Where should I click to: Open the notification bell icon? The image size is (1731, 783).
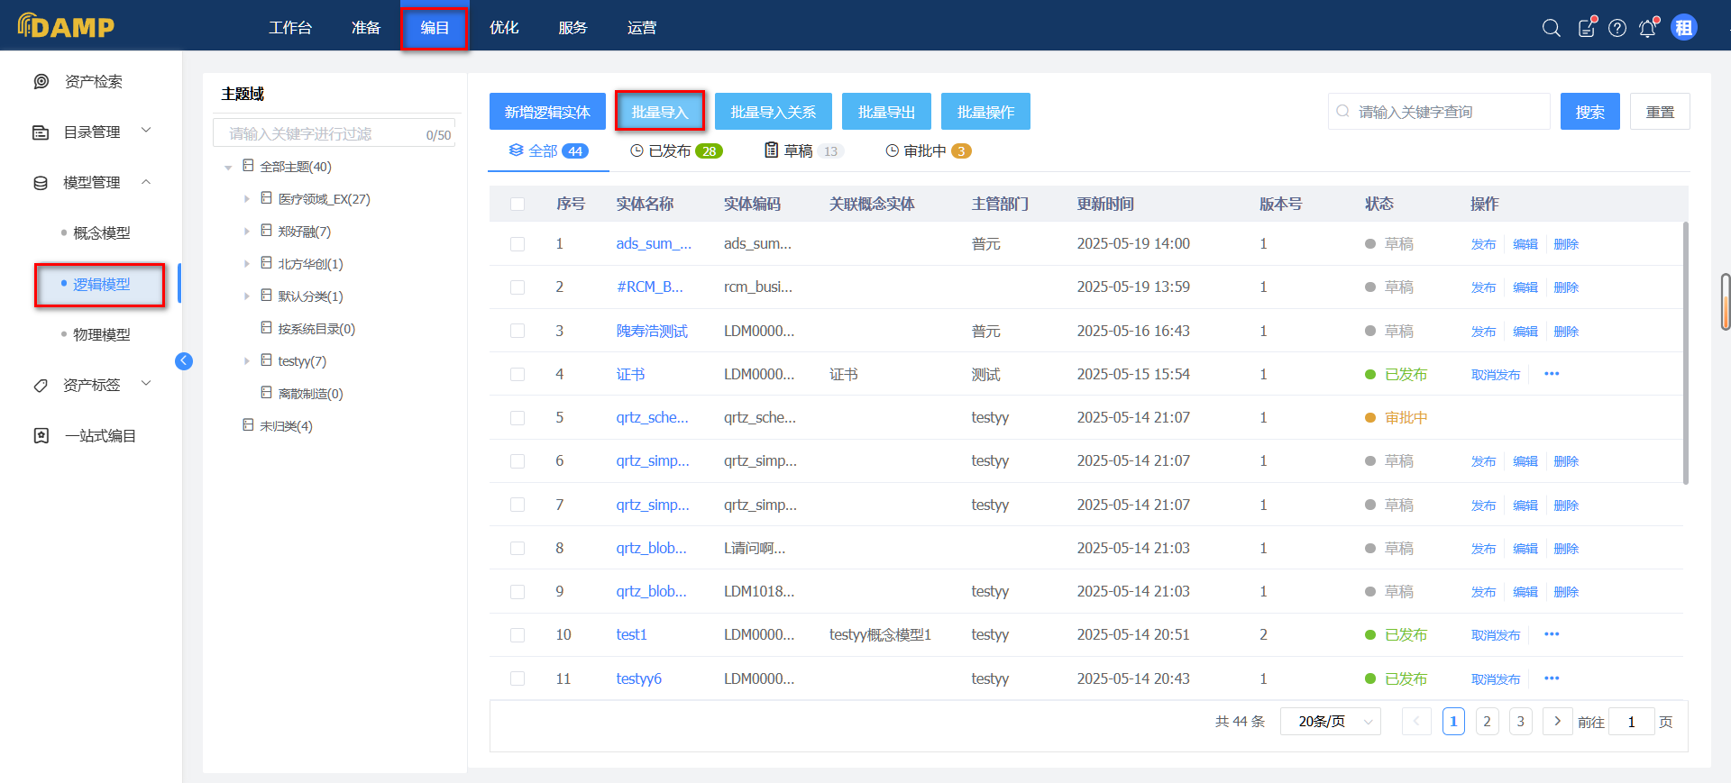click(1648, 28)
